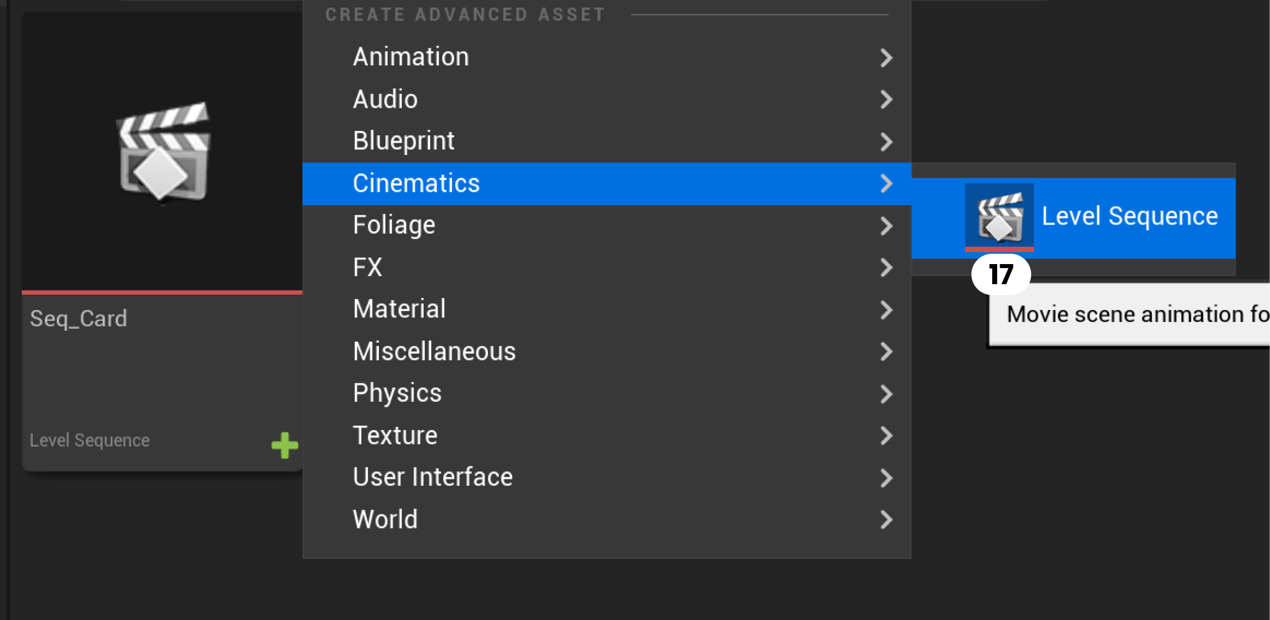Image resolution: width=1270 pixels, height=620 pixels.
Task: Click the green plus icon on Seq_Card asset
Action: 284,444
